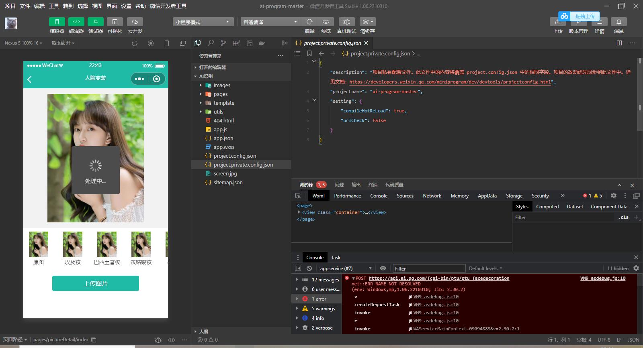This screenshot has height=348, width=643.
Task: Split the editor with split icon
Action: pos(619,43)
